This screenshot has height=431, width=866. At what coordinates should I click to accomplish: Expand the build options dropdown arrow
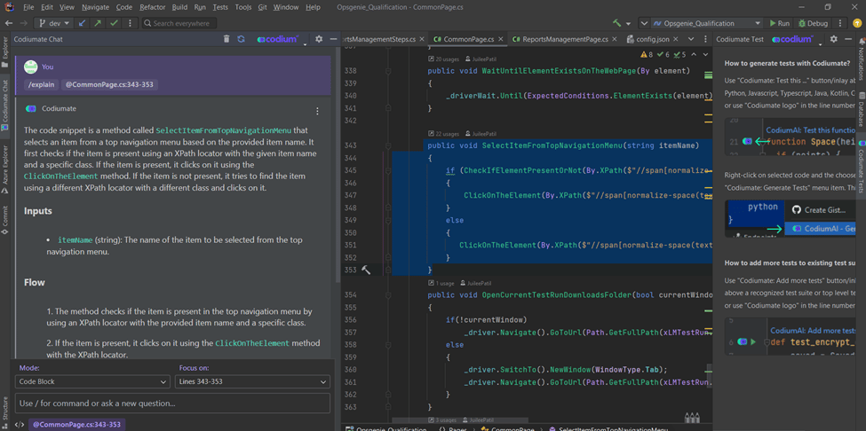click(x=629, y=24)
